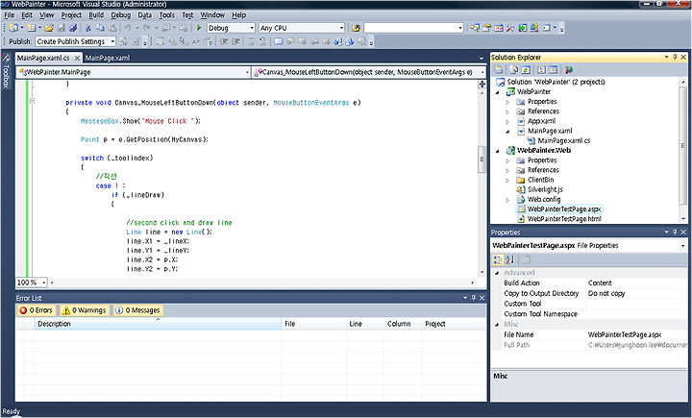Click the Open File folder icon

point(49,28)
